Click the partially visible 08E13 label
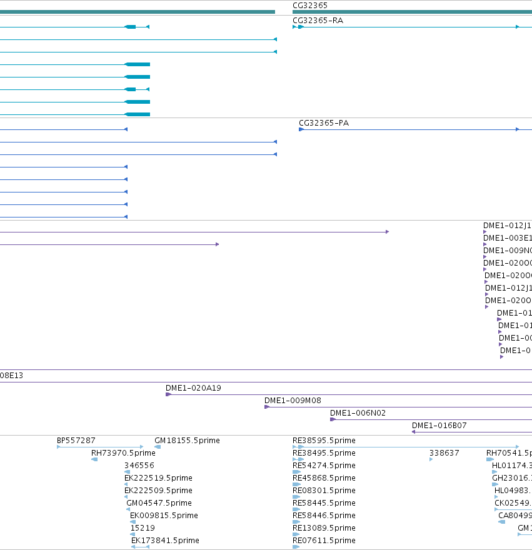This screenshot has width=532, height=550. point(12,376)
